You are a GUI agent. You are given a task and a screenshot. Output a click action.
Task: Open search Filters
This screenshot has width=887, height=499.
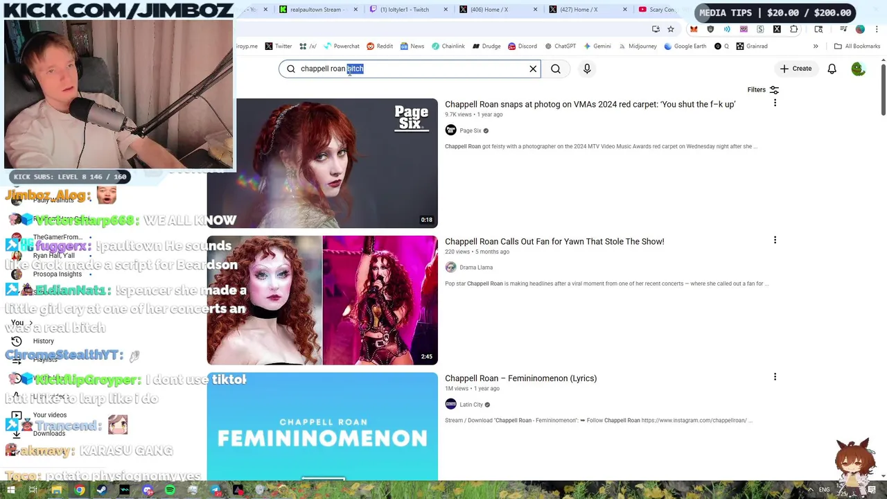[x=763, y=89]
